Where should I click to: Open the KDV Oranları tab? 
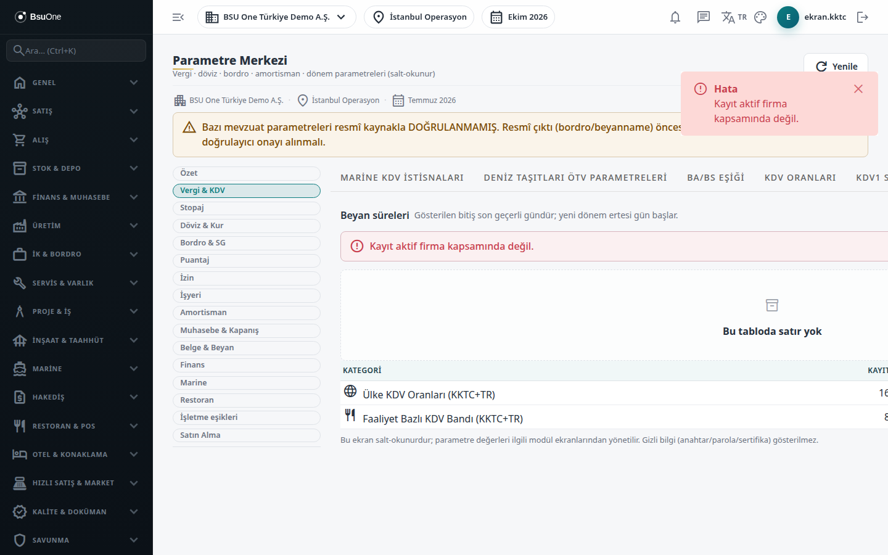coord(800,178)
